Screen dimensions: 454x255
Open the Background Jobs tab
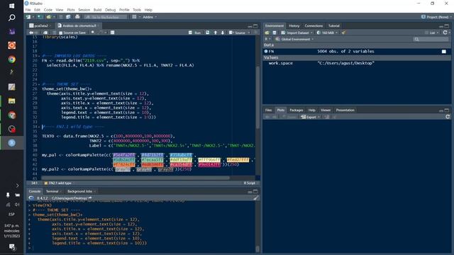tap(79, 191)
